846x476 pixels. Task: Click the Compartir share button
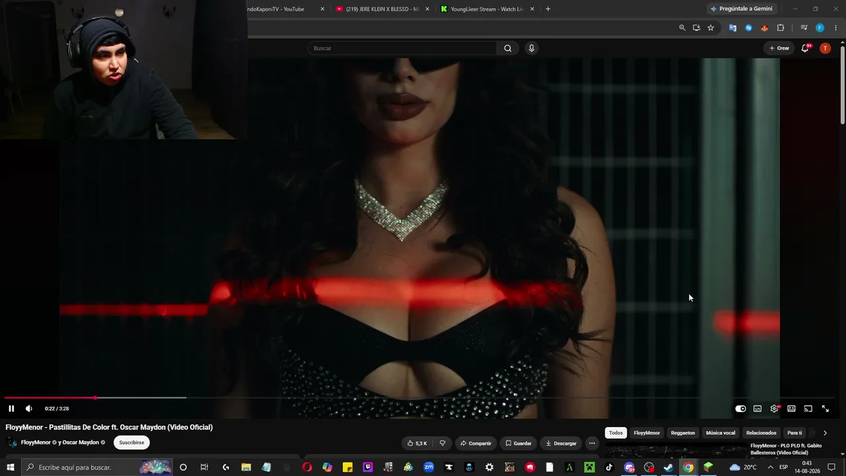point(476,443)
